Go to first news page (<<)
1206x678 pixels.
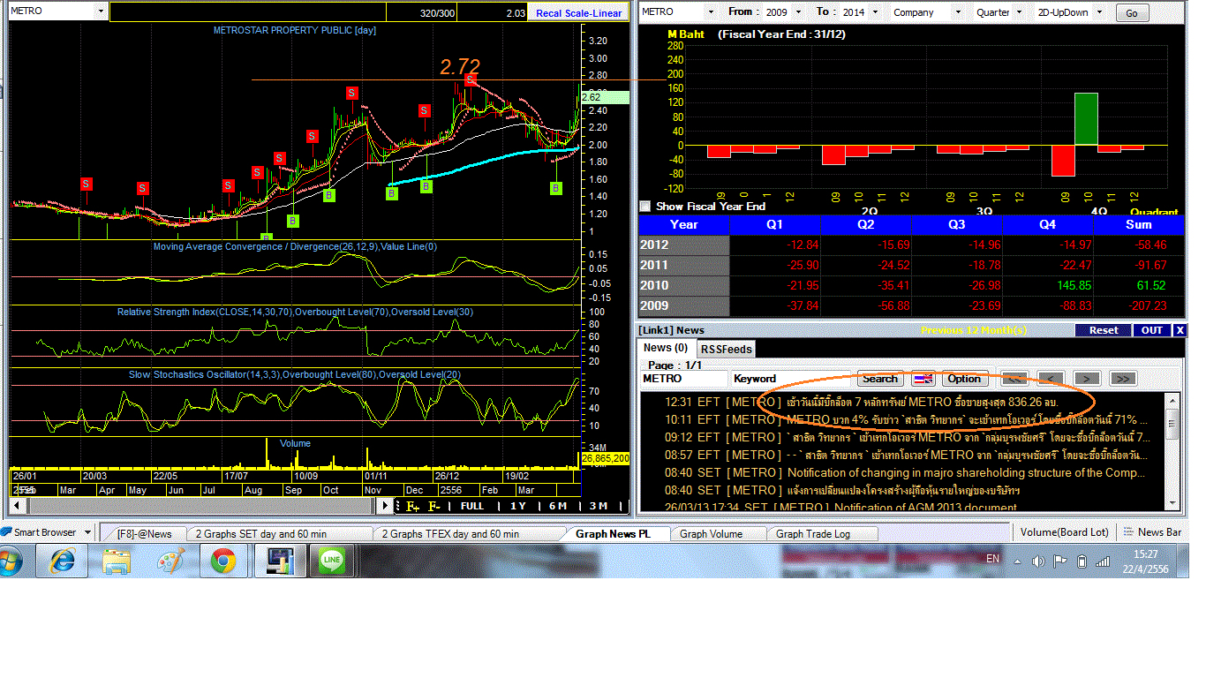click(1014, 379)
